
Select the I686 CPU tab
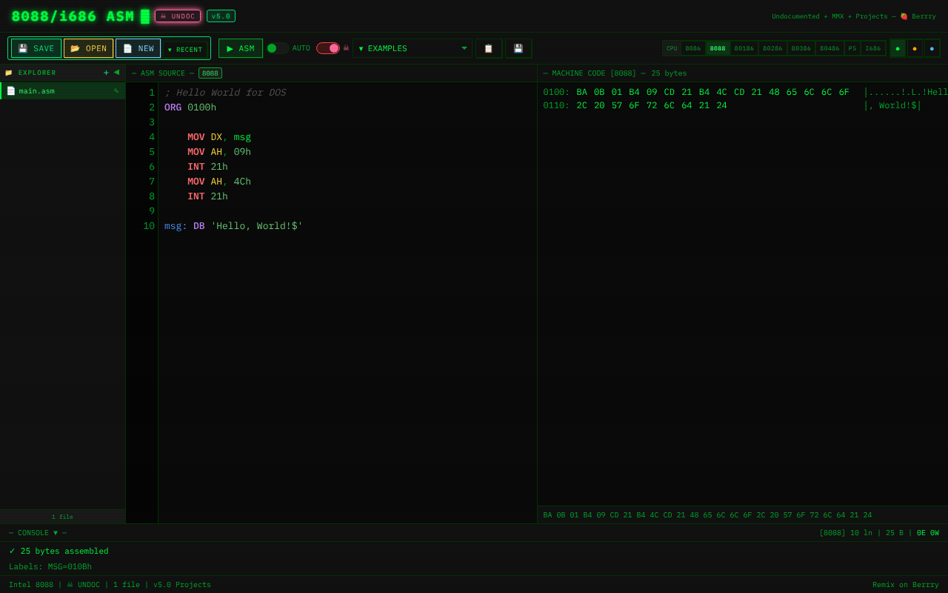point(873,48)
